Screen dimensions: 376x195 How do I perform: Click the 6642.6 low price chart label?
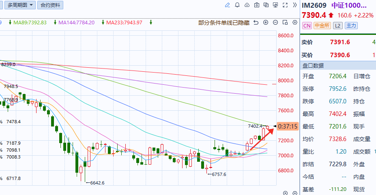pos(97,183)
